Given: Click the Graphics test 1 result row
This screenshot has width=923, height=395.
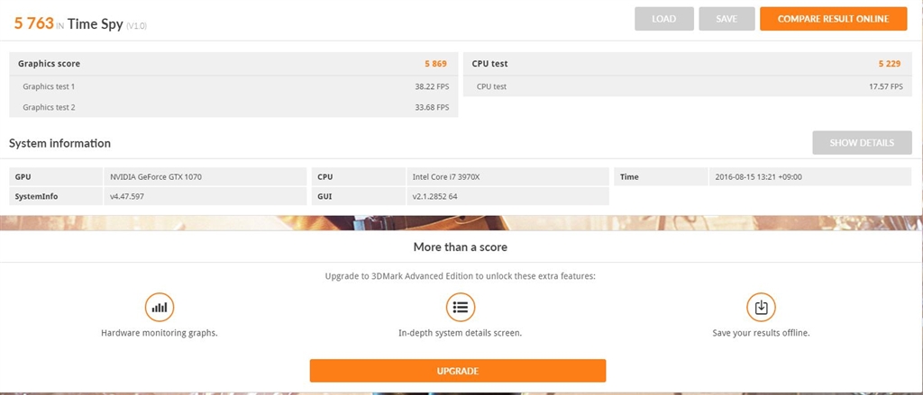Looking at the screenshot, I should point(233,86).
